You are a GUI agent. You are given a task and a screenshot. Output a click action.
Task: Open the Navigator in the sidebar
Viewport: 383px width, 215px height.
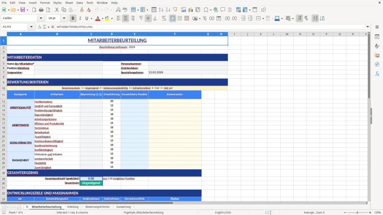(377, 64)
